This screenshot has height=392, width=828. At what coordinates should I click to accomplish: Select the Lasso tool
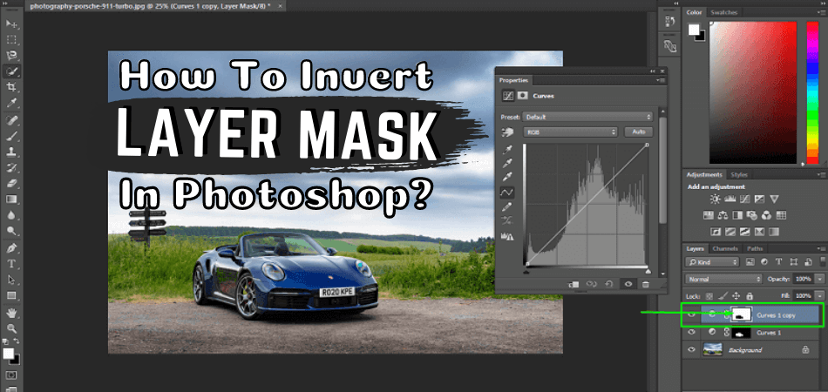(11, 56)
